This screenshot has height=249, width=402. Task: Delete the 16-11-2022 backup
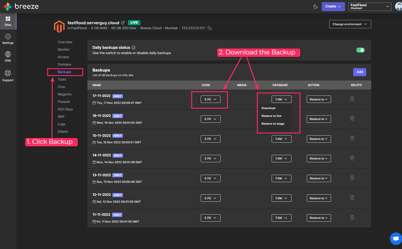pos(352,118)
